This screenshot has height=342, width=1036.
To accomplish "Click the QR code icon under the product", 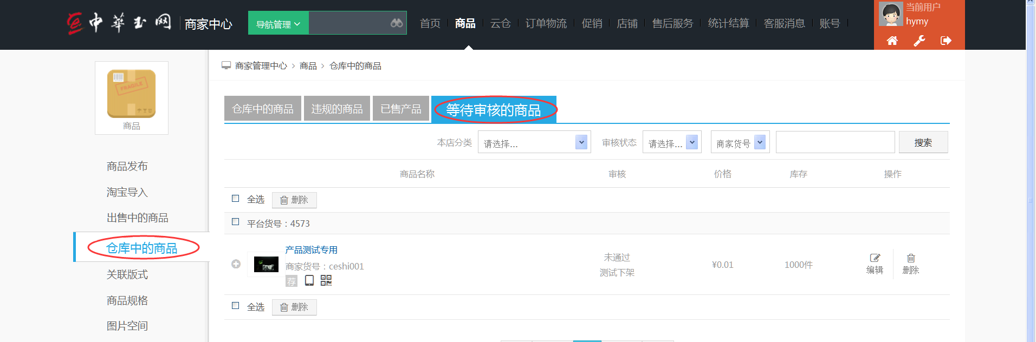I will [x=326, y=280].
